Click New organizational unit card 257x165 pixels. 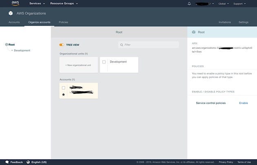tap(78, 65)
